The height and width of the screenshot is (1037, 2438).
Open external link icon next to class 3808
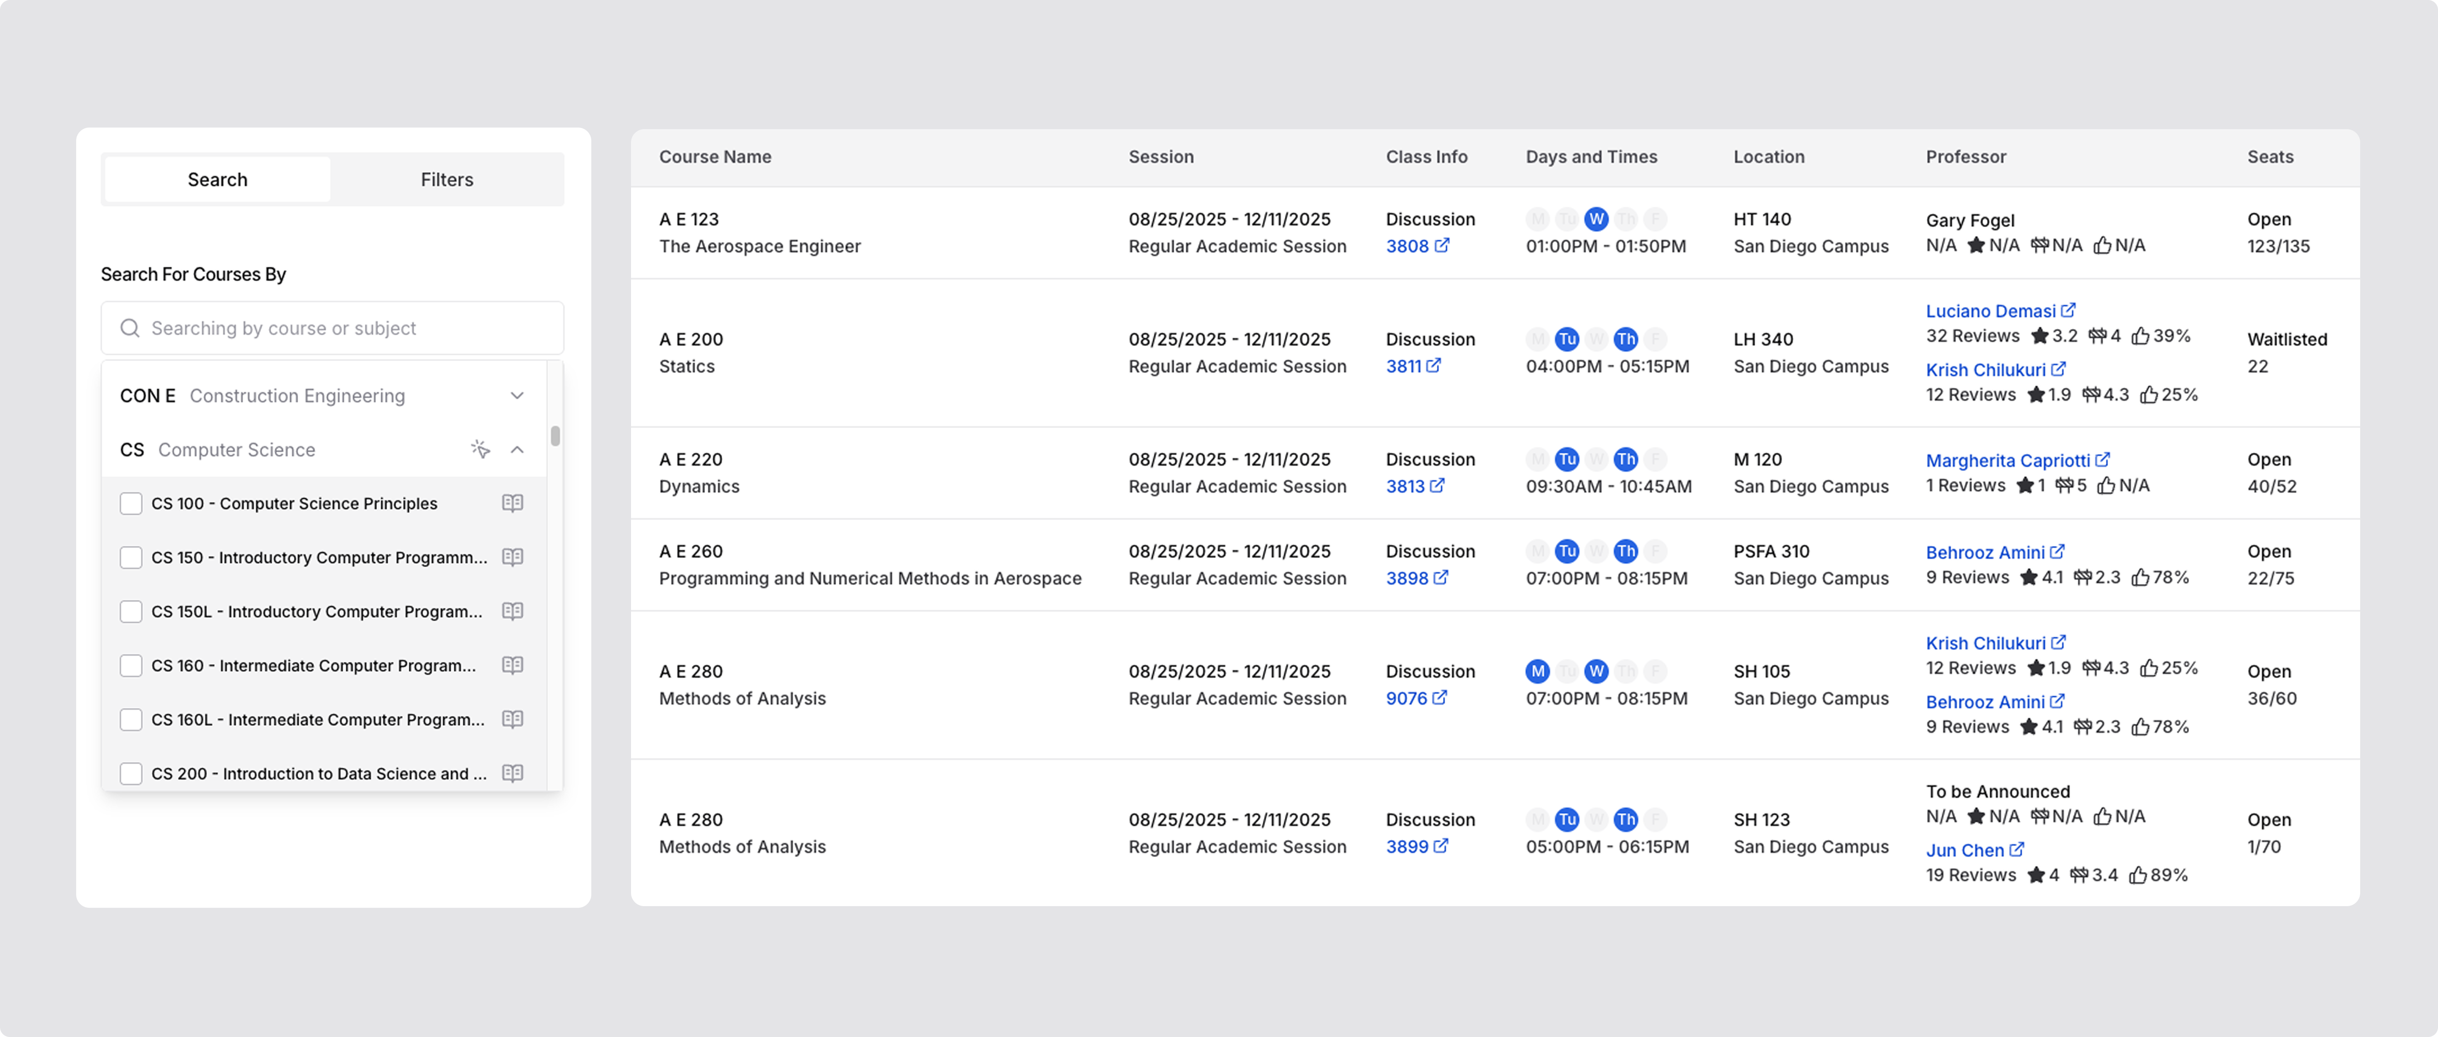click(x=1441, y=245)
